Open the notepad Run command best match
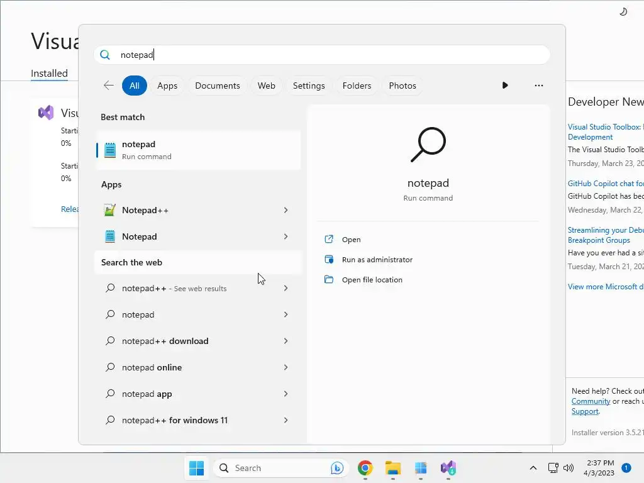 198,150
